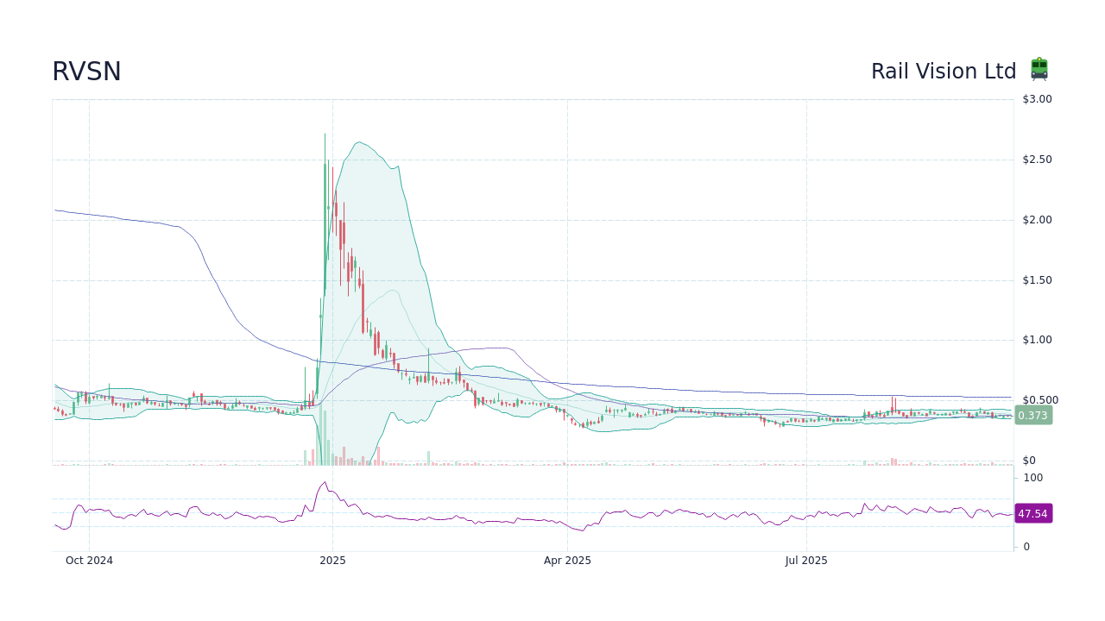Screen dimensions: 1105x621
Task: Click the RSI line at its highest peak
Action: (325, 483)
